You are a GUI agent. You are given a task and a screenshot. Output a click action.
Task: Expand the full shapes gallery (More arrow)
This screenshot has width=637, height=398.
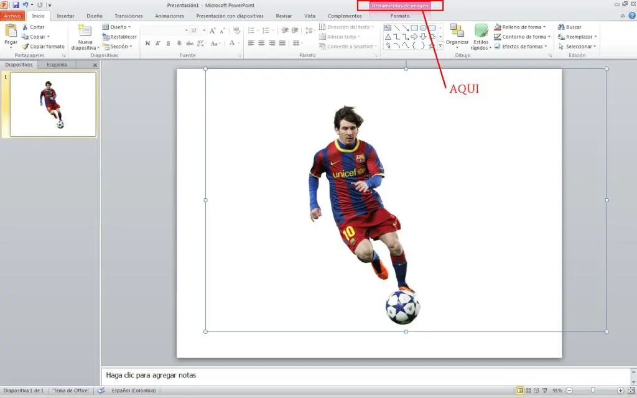pos(440,46)
